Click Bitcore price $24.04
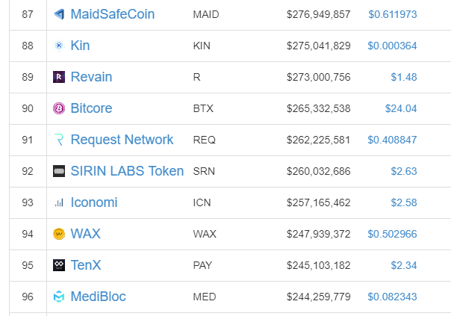Viewport: 451px width, 316px height. point(401,108)
